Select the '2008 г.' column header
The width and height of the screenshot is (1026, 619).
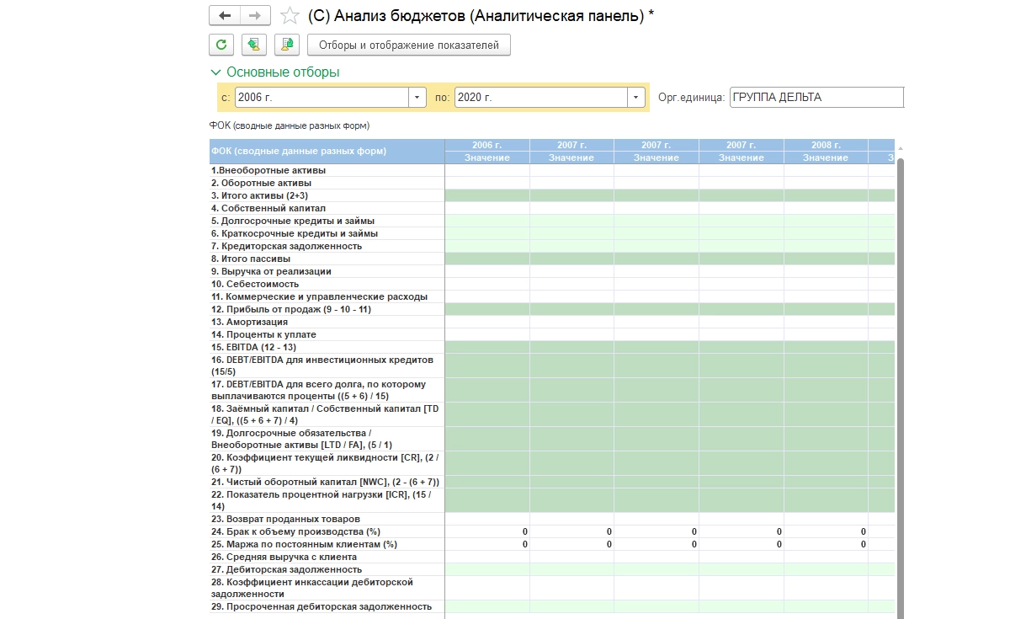(826, 145)
